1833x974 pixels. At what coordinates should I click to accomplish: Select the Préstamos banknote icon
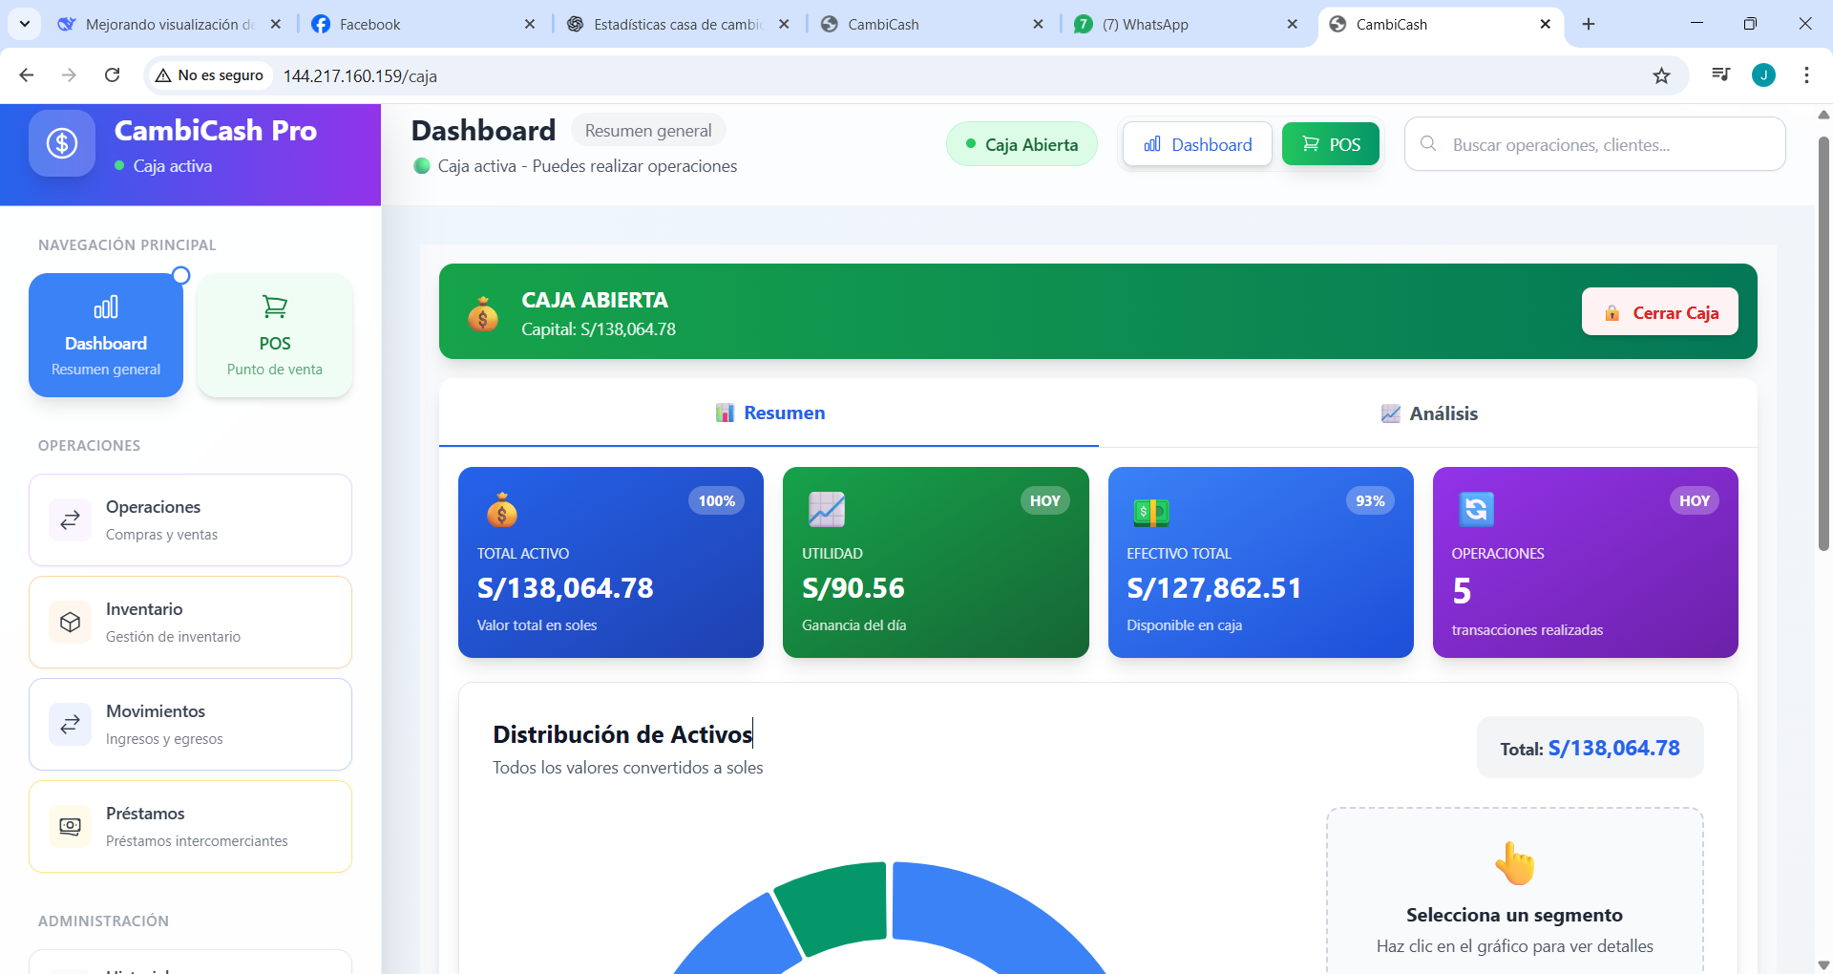pyautogui.click(x=70, y=826)
